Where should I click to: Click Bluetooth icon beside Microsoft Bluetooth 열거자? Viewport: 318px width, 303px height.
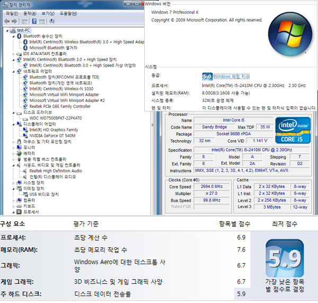click(x=25, y=48)
